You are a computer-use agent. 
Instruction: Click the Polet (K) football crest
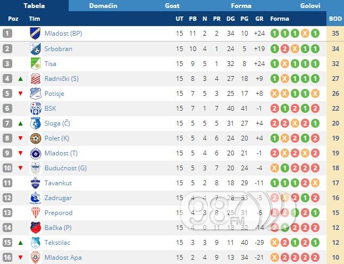(35, 138)
